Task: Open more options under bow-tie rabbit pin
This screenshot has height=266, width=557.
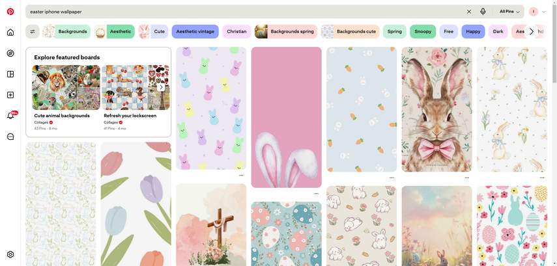Action: pos(466,178)
